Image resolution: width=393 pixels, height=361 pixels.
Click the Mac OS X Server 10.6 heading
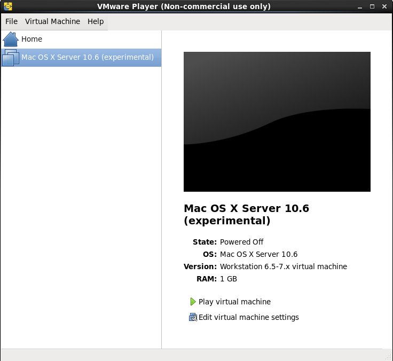[x=246, y=215]
